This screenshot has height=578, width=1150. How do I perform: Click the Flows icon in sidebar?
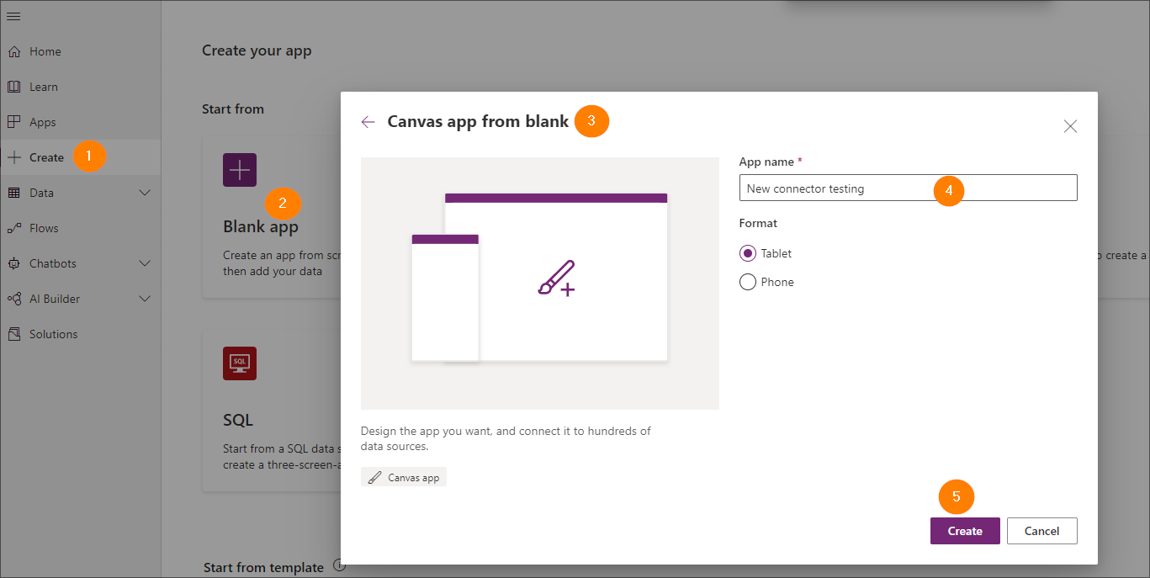pyautogui.click(x=13, y=228)
